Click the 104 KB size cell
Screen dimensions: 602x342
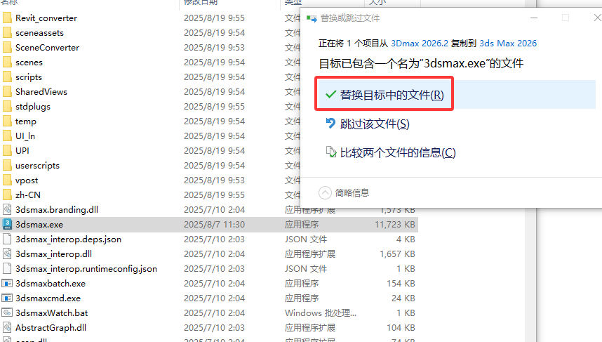tap(401, 328)
